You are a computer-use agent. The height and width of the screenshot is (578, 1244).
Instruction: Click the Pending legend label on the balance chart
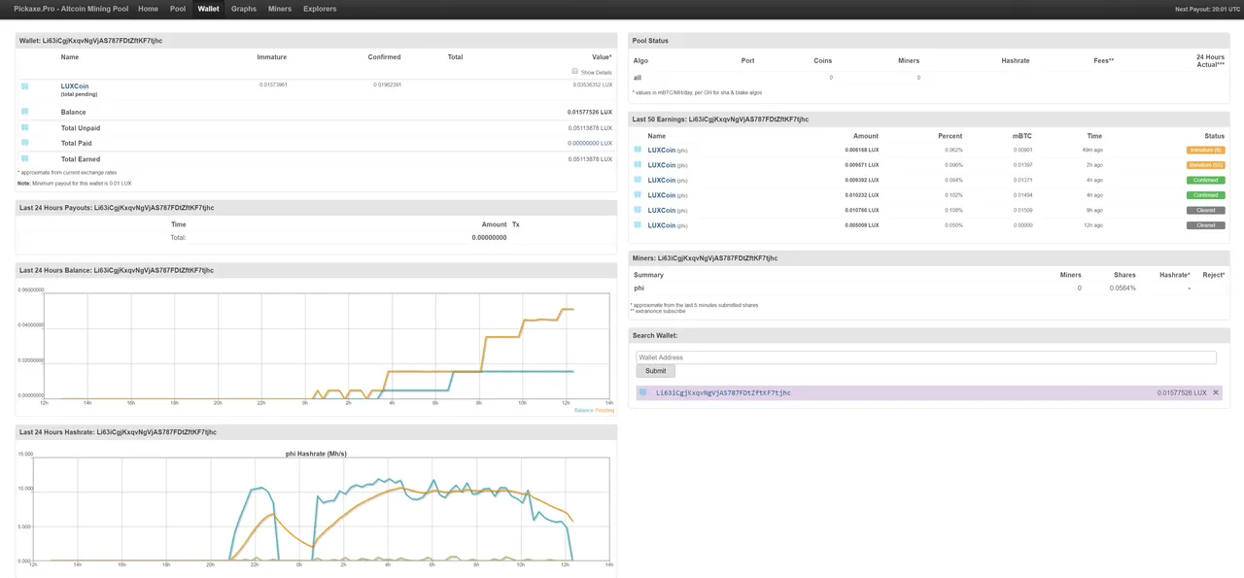[x=605, y=410]
